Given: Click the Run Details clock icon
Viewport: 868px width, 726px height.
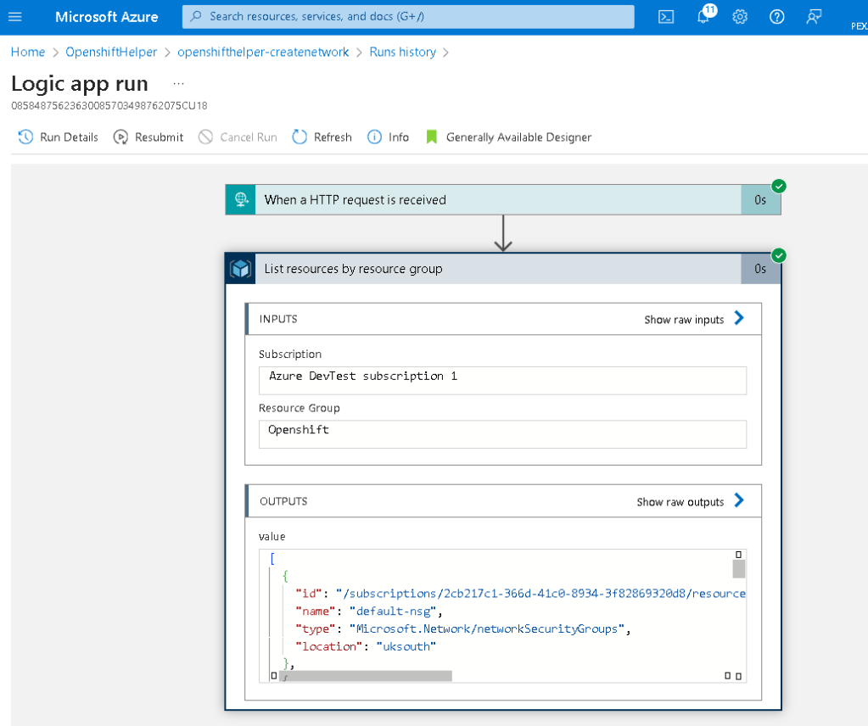Looking at the screenshot, I should (25, 137).
